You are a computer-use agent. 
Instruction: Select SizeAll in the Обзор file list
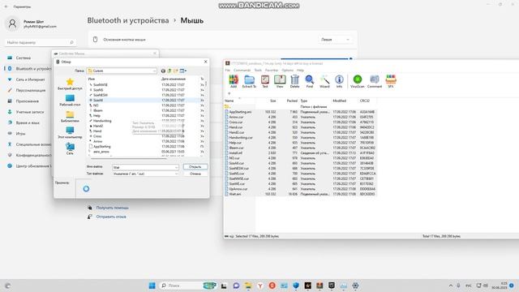[98, 100]
